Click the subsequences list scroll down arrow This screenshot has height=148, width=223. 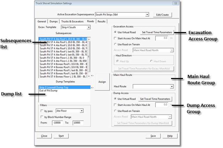click(x=89, y=76)
